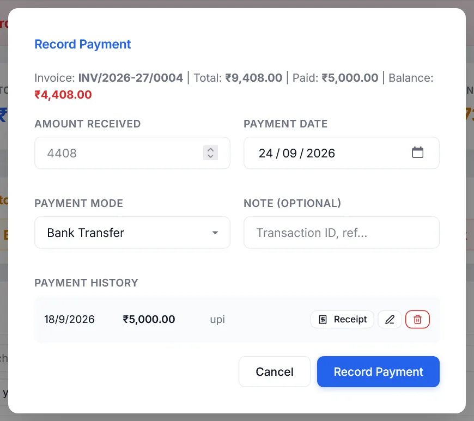474x421 pixels.
Task: Delete the ₹5,000.00 payment with trash icon
Action: tap(417, 319)
